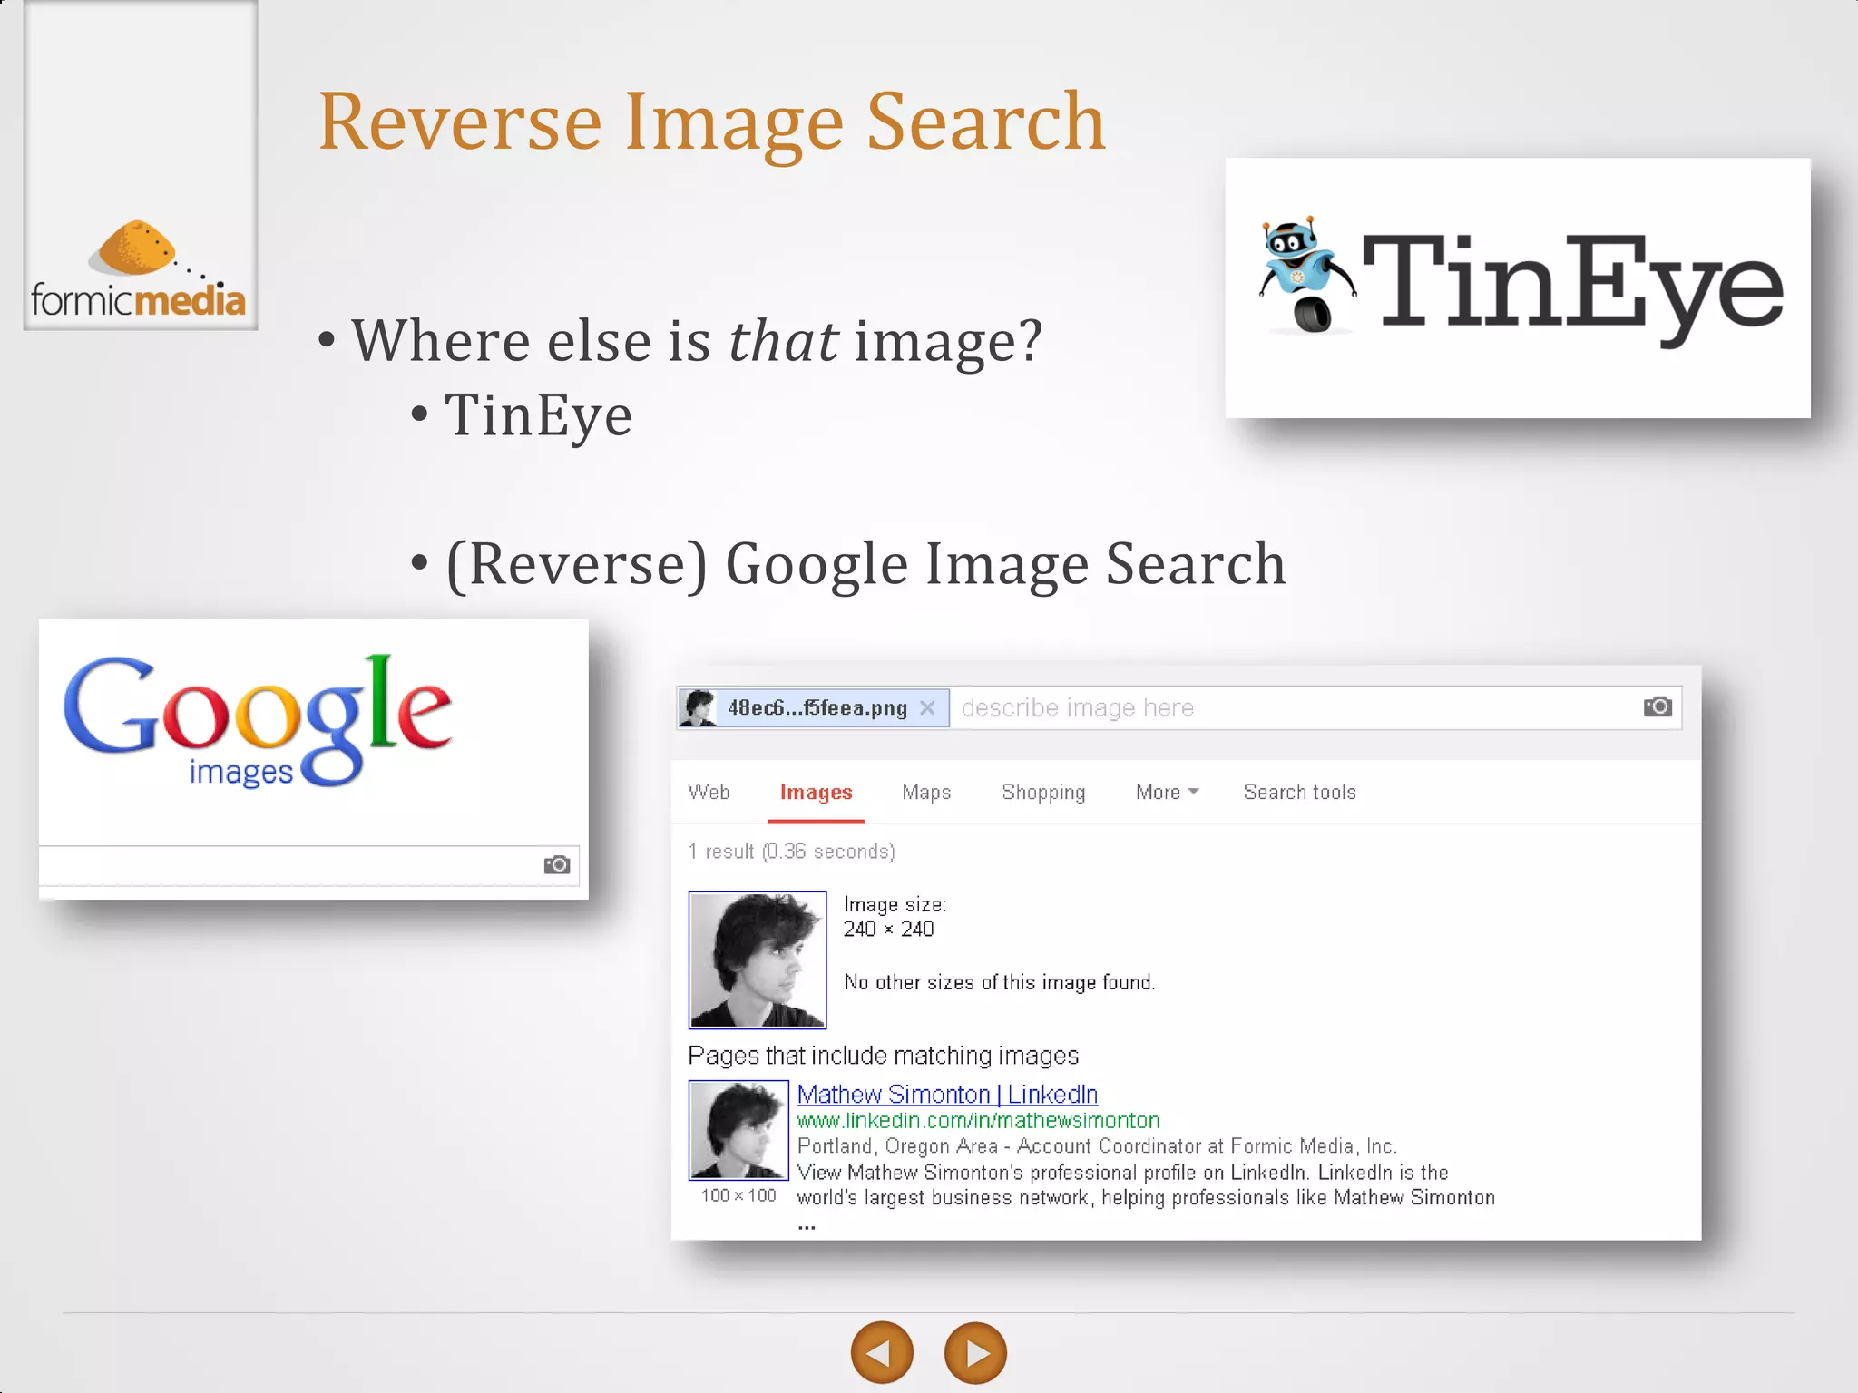
Task: Go to the previous slide arrow button
Action: [x=882, y=1352]
